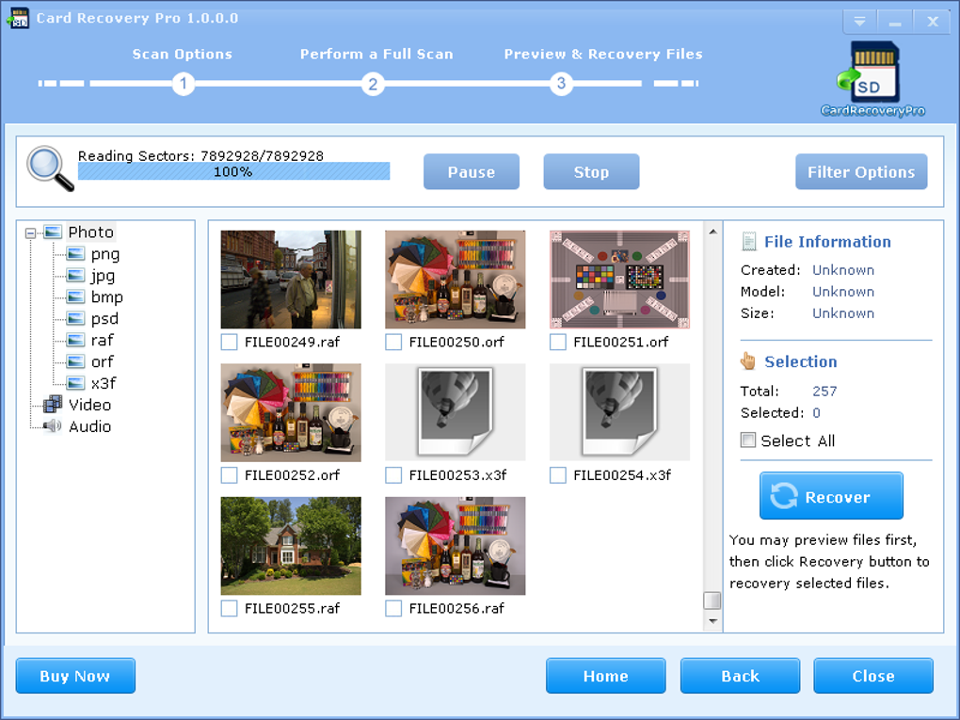Open Filter Options

tap(861, 172)
